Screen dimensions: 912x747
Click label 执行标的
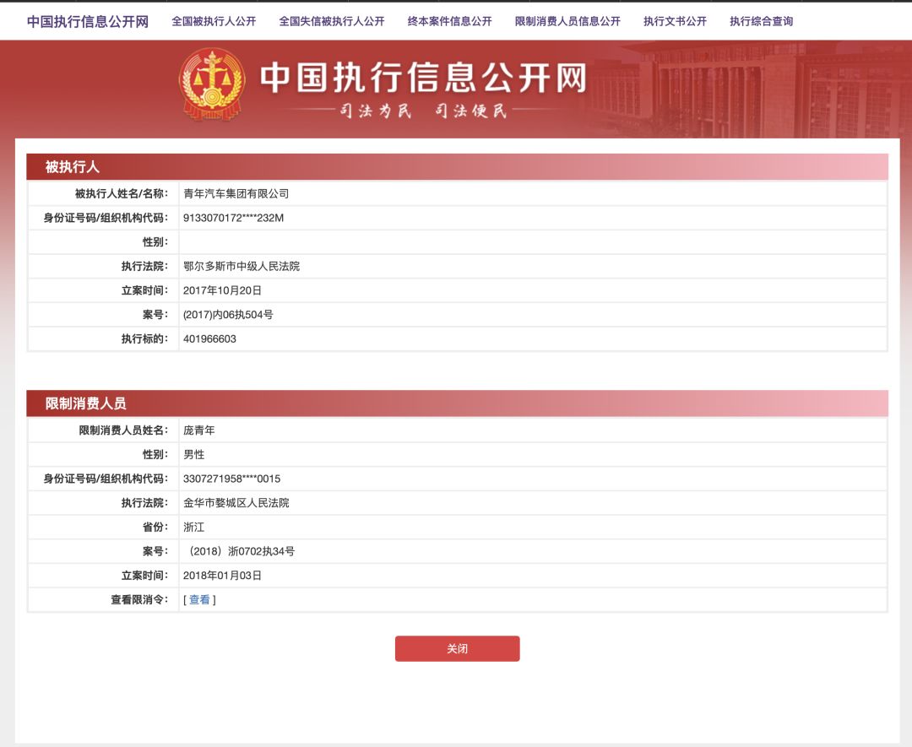click(144, 339)
